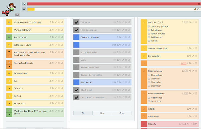Click the tag icon on 'Fidelity' to-do
201x129 pixels.
(190, 109)
